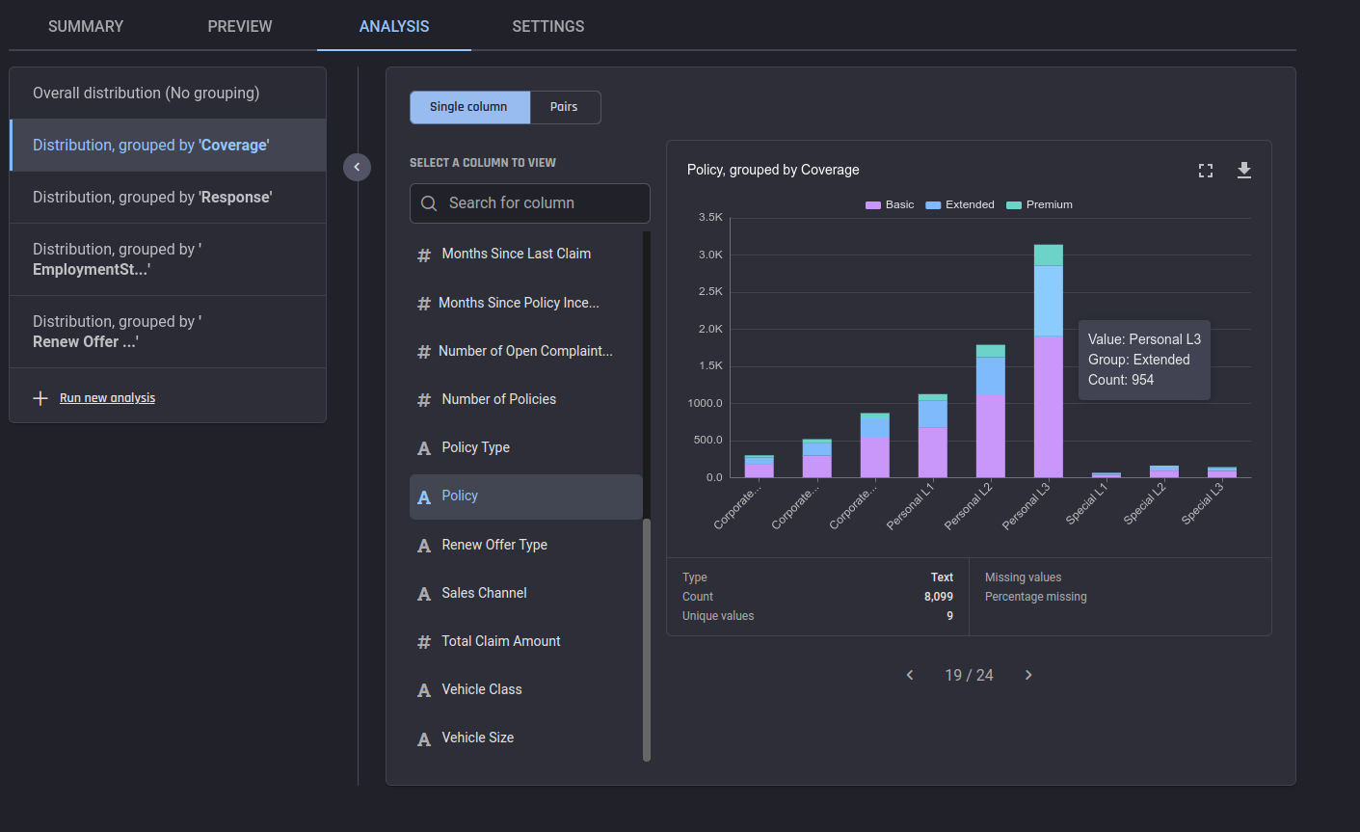Click the Count value 8,099
Screen dimensions: 1360x832
coord(939,597)
